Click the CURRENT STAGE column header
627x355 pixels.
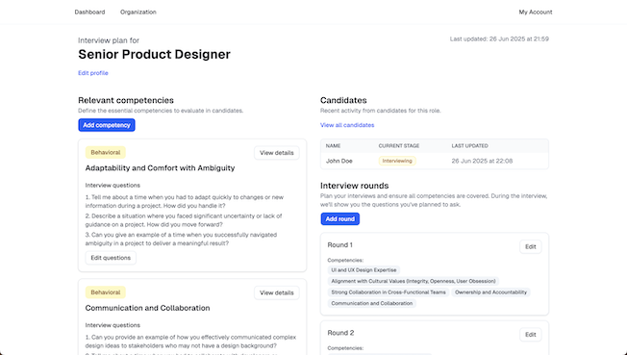pos(399,145)
